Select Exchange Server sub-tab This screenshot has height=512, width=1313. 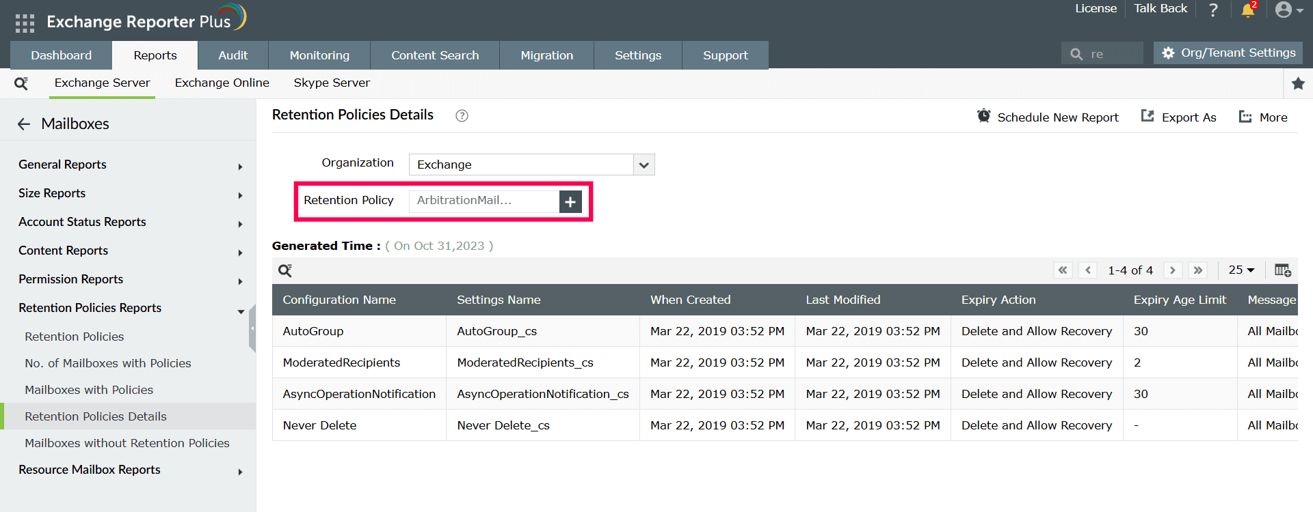103,83
